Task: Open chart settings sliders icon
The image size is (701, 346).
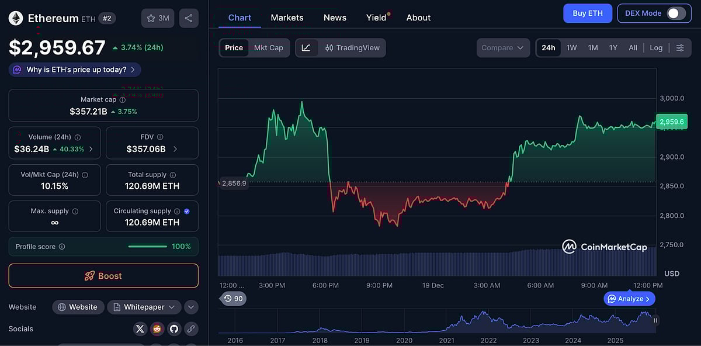Action: pos(680,47)
